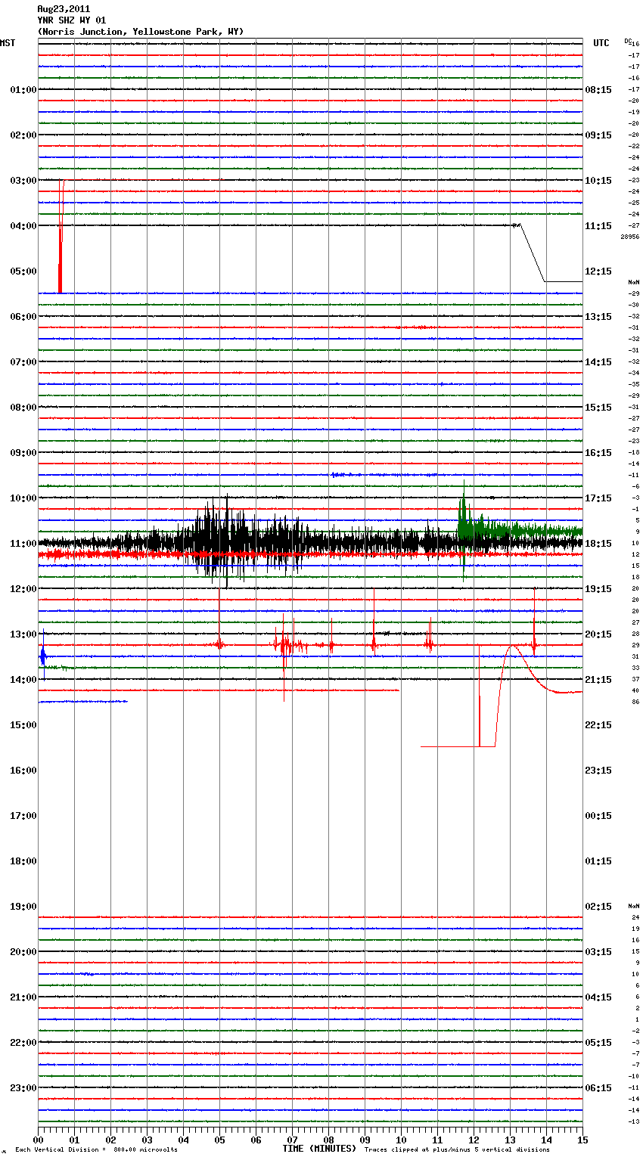643x1160 pixels.
Task: Select the 15:15 UTC time label
Action: pos(598,408)
